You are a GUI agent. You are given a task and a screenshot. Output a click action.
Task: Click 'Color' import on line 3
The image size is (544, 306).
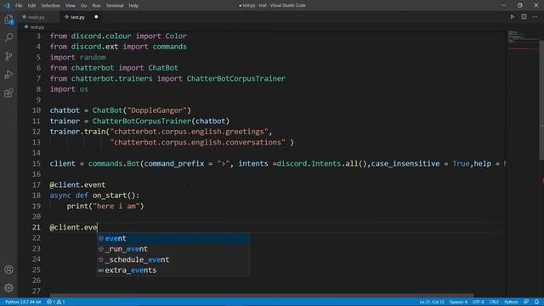coord(176,36)
